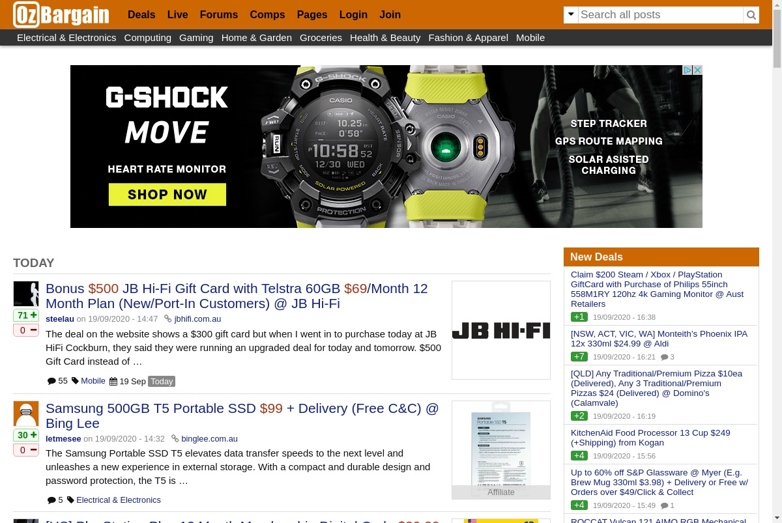Screen dimensions: 782x523
Task: Open the Pages menu
Action: (x=312, y=14)
